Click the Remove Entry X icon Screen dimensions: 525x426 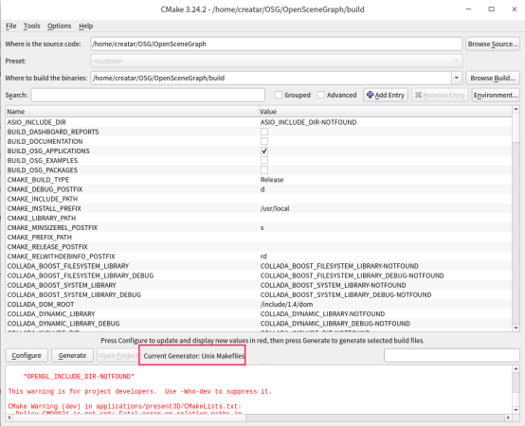[418, 95]
